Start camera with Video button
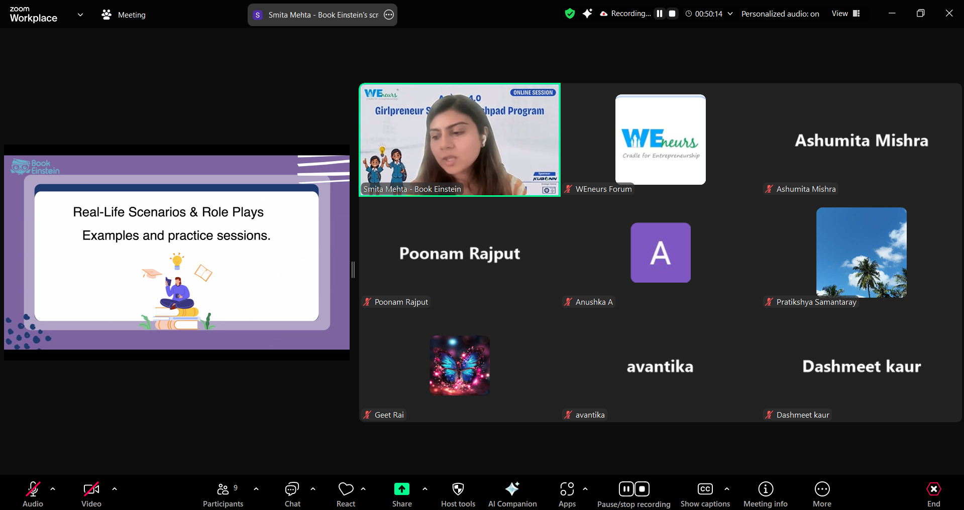 tap(91, 494)
